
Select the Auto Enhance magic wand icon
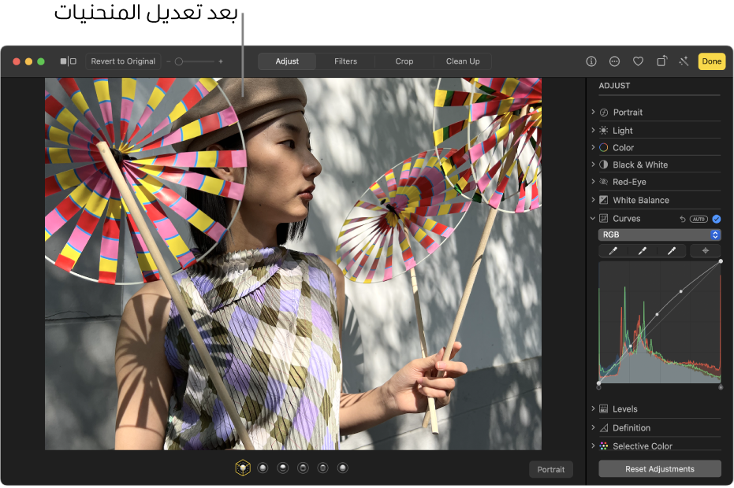tap(683, 61)
